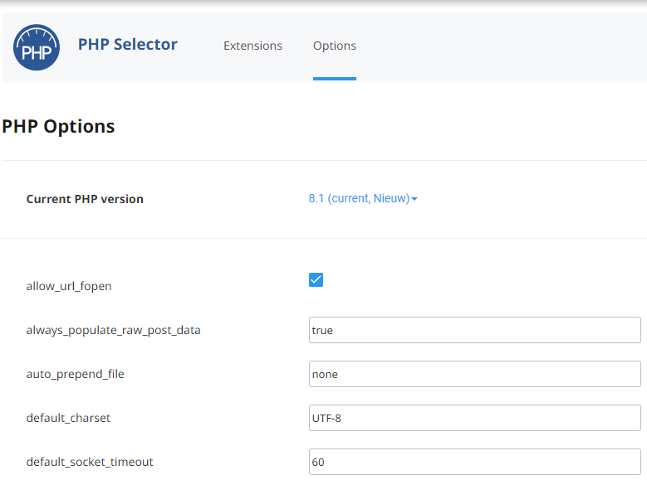Image resolution: width=647 pixels, height=485 pixels.
Task: Click into the auto_prepend_file text box
Action: [x=474, y=374]
